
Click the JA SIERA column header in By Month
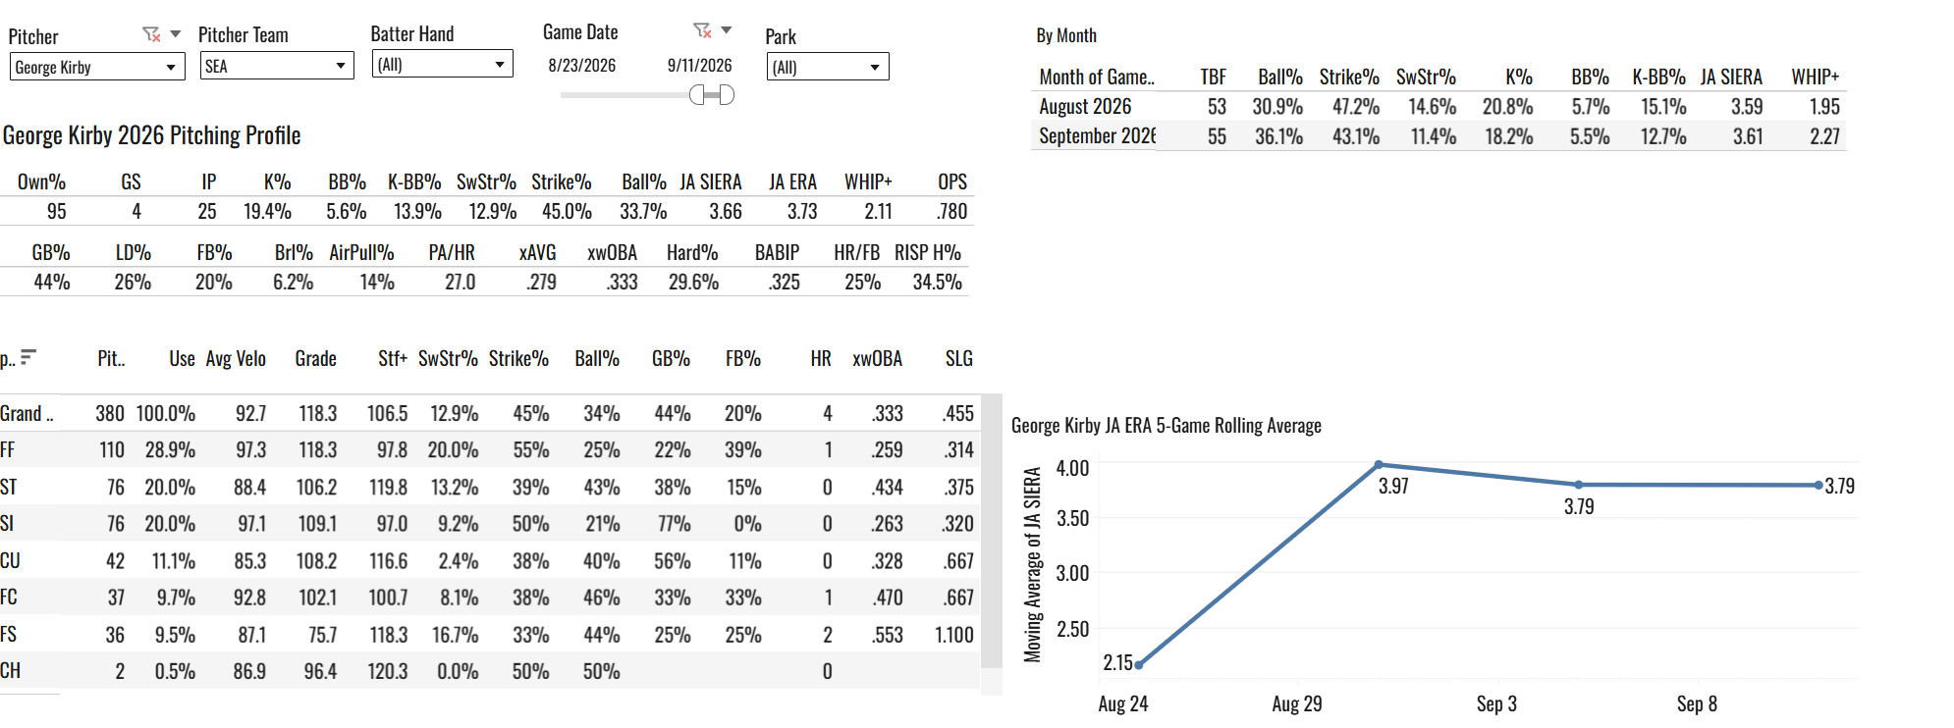[x=1731, y=77]
